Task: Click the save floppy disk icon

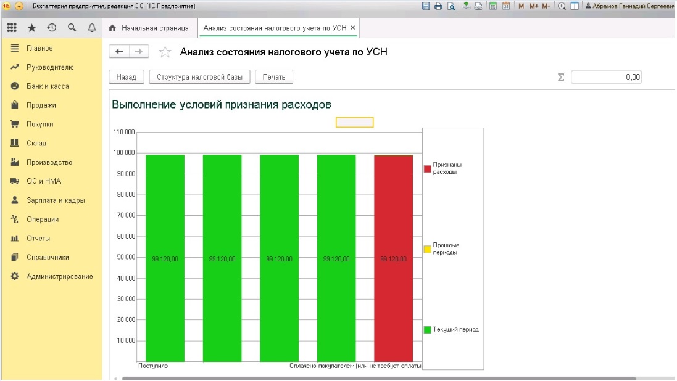Action: [x=426, y=6]
